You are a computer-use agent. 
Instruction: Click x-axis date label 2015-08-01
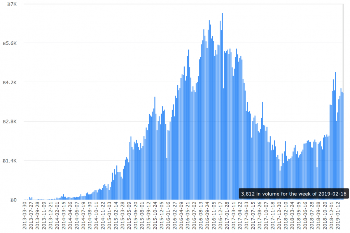coord(142,215)
